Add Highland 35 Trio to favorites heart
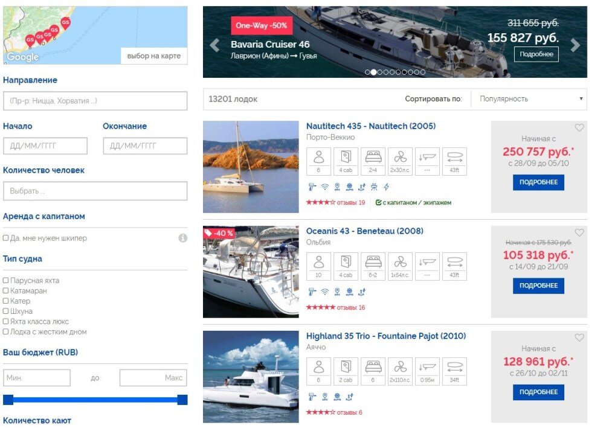 pos(579,337)
